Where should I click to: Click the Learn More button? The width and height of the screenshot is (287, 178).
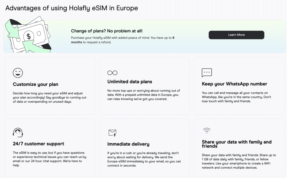tap(236, 35)
